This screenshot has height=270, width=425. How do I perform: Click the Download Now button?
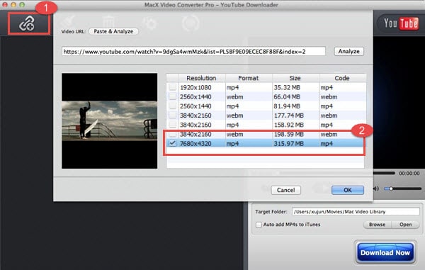coord(385,253)
